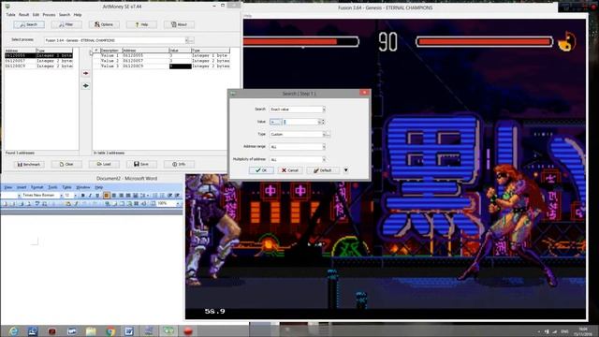This screenshot has width=599, height=337.
Task: Toggle Italic in the Word toolbar
Action: (x=90, y=196)
